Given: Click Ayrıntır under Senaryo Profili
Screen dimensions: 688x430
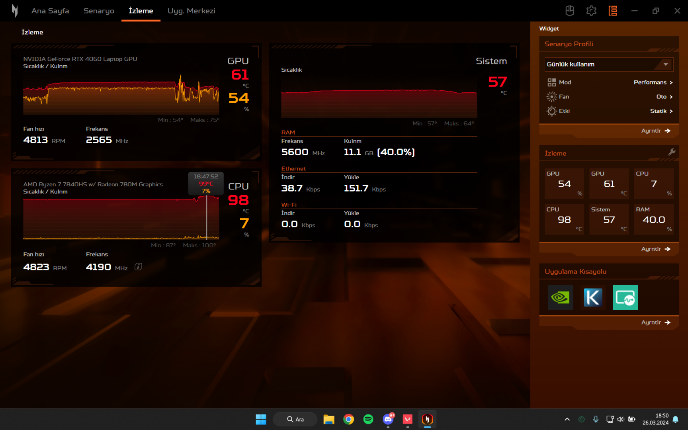Looking at the screenshot, I should click(656, 131).
